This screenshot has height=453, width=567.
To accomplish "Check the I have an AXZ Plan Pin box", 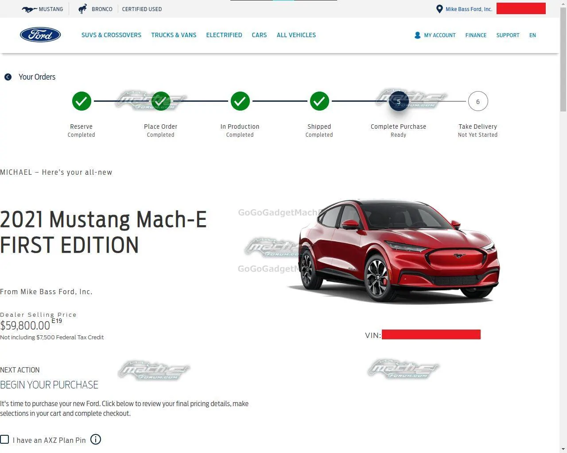I will (x=4, y=439).
